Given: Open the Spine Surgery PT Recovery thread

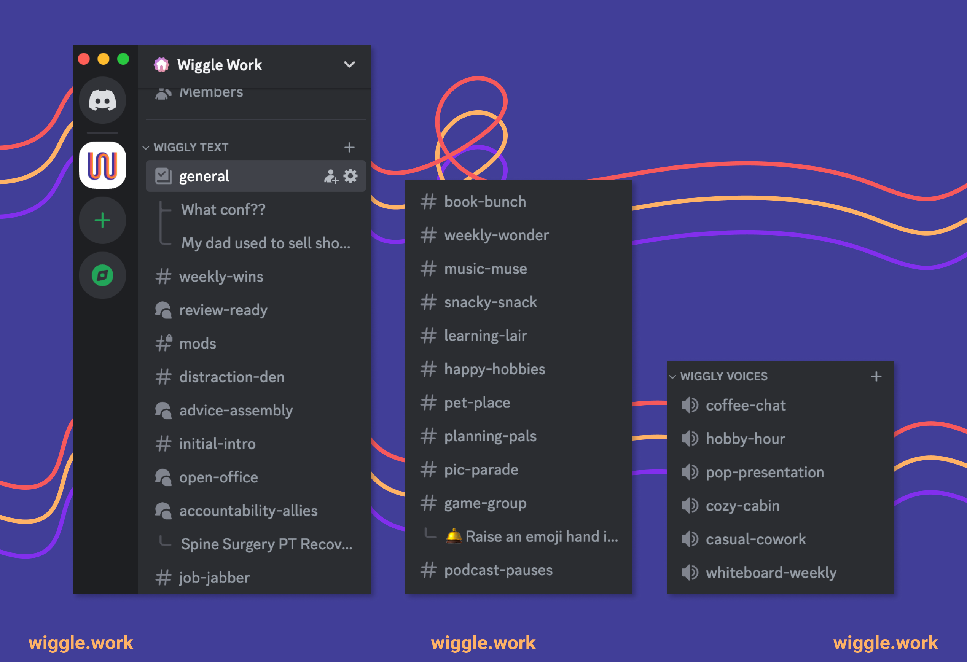Looking at the screenshot, I should coord(267,544).
